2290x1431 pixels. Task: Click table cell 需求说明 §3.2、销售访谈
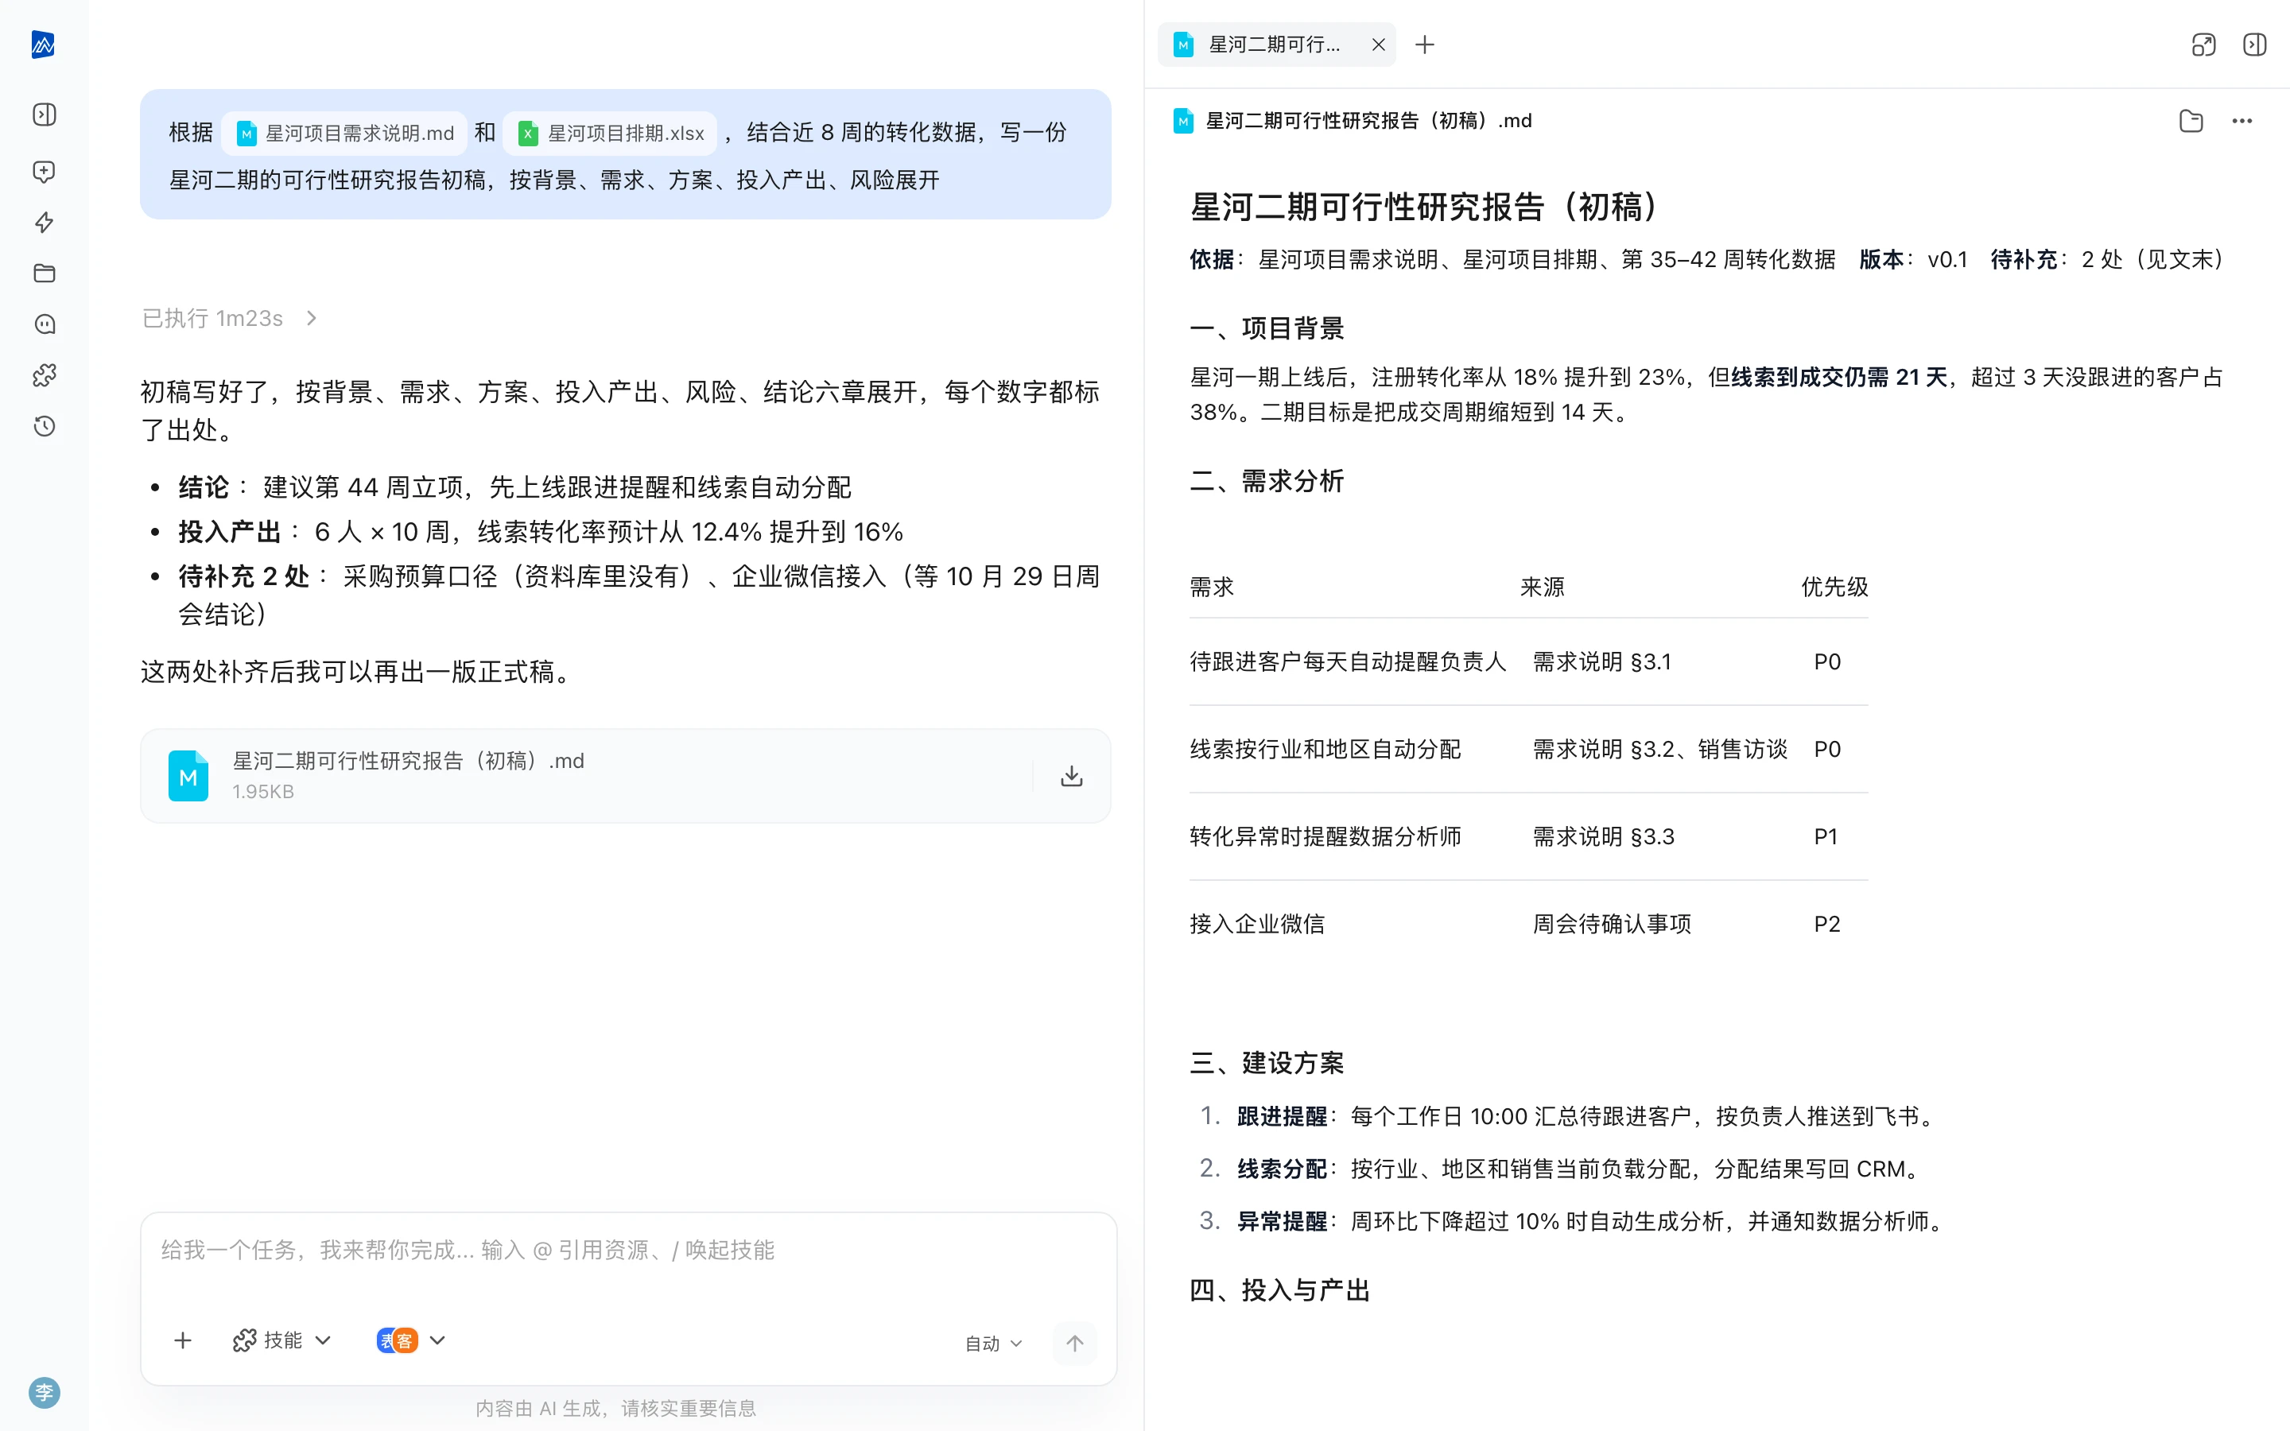(x=1659, y=749)
